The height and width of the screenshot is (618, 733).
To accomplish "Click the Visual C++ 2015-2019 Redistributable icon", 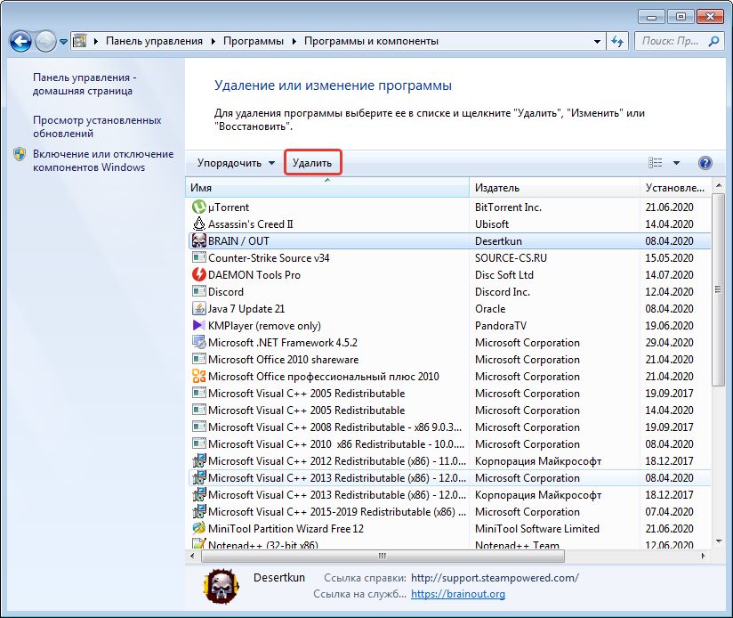I will coord(199,511).
